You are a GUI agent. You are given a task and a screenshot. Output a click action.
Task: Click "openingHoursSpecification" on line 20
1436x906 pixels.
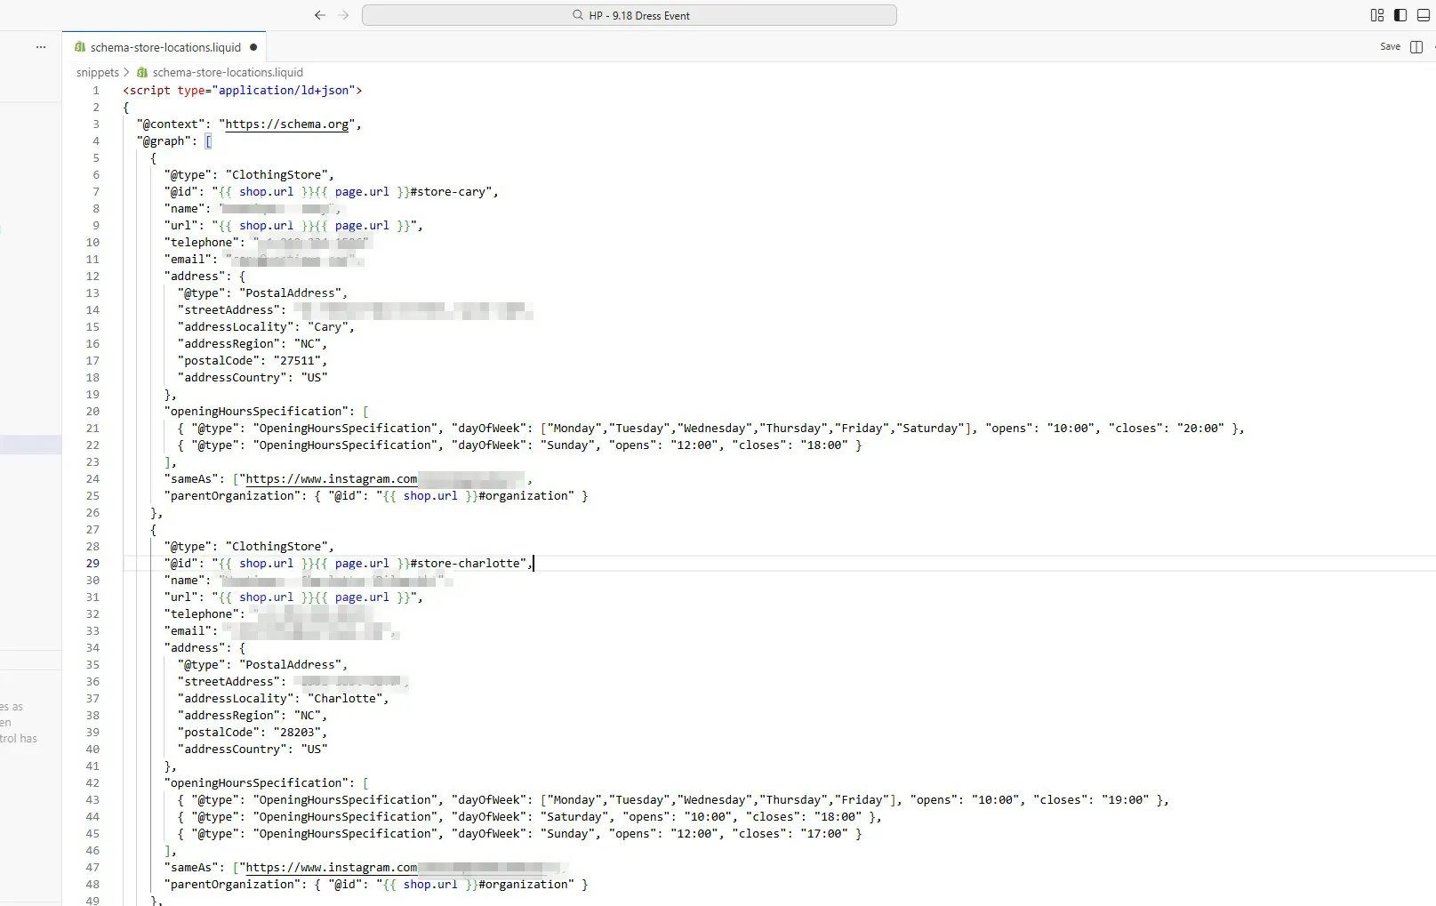click(256, 412)
